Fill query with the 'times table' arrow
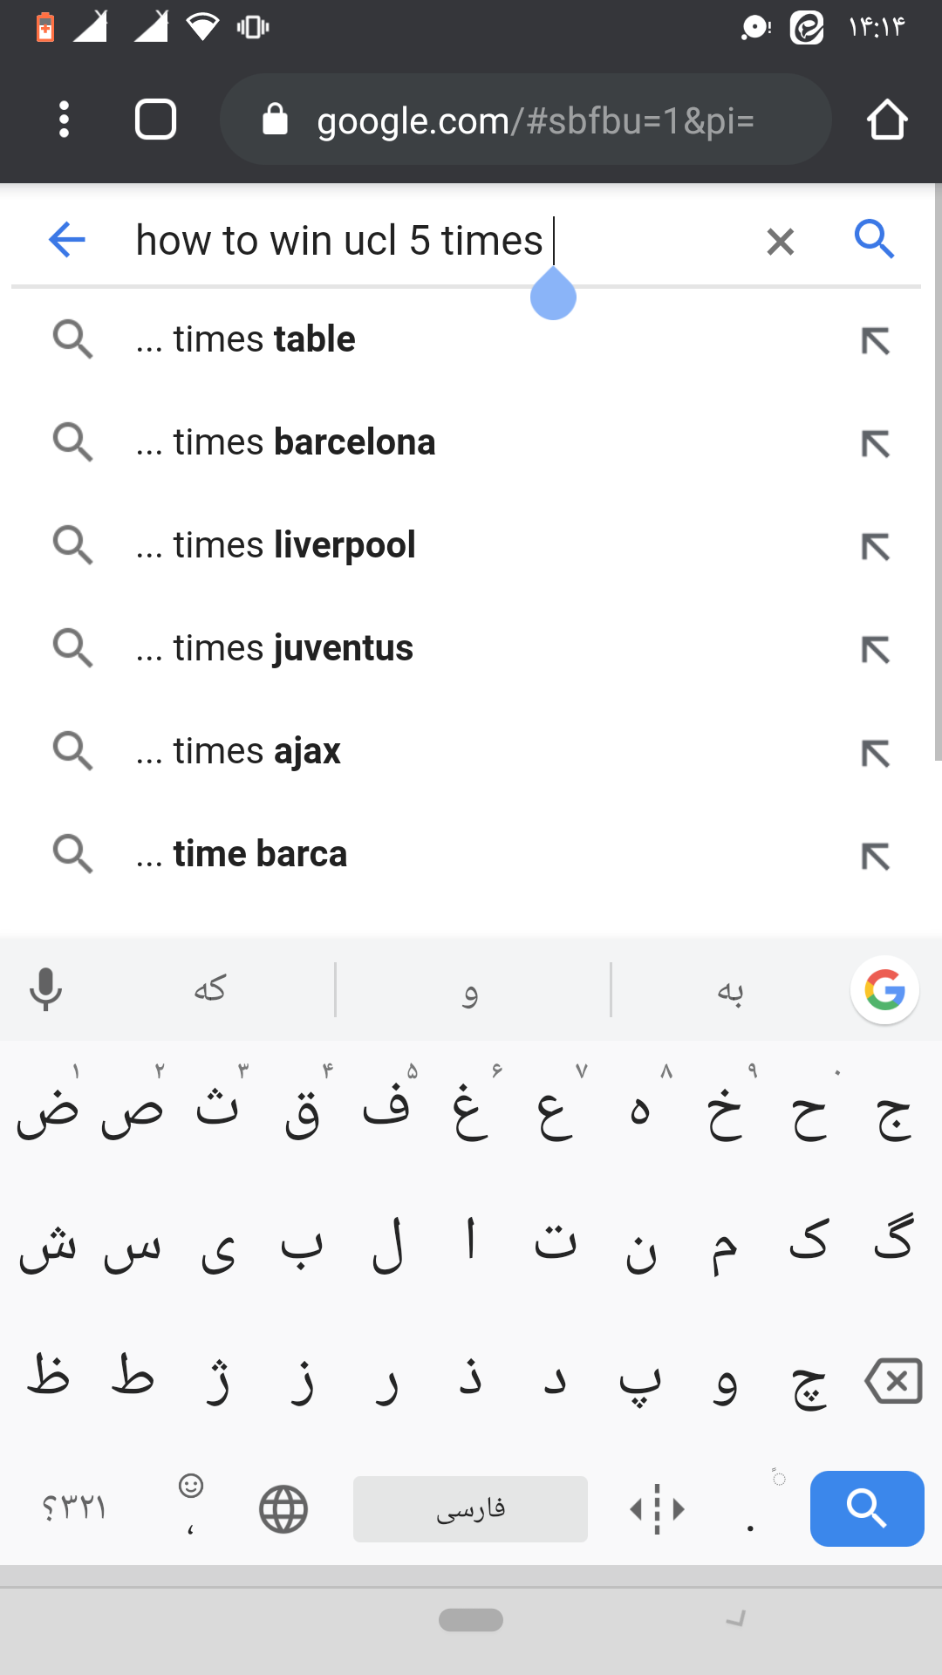This screenshot has height=1675, width=942. coord(876,341)
